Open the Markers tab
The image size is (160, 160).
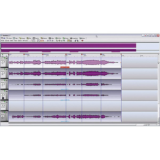coord(44,38)
